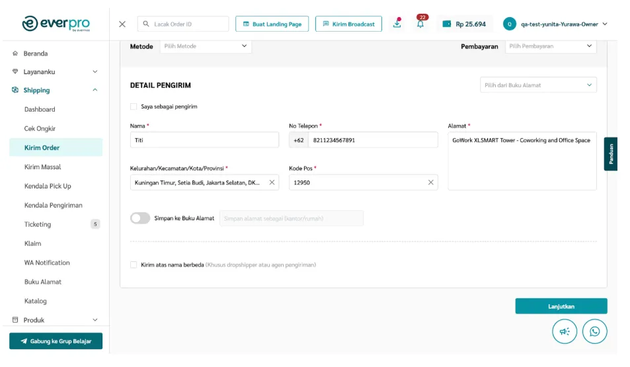Click the notification bell icon
Image resolution: width=630 pixels, height=367 pixels.
[420, 24]
